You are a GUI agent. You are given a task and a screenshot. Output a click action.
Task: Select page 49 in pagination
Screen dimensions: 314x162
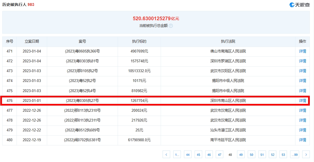pyautogui.click(x=241, y=154)
